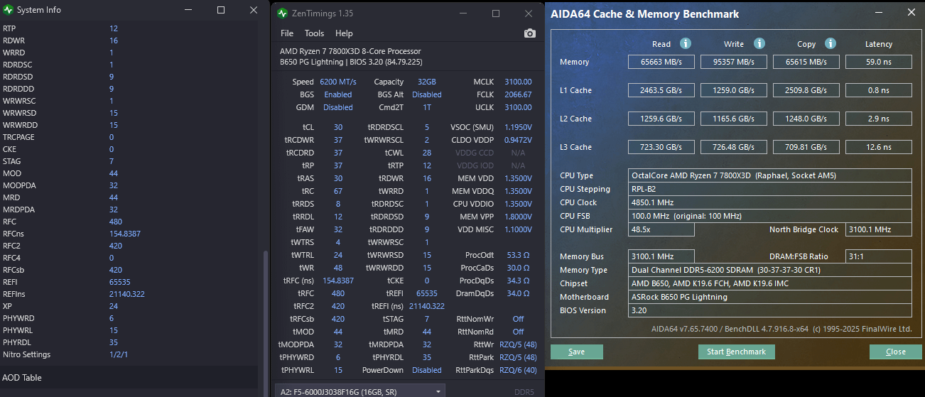The width and height of the screenshot is (925, 397).
Task: Click the Memory Latency 59.0 ns field
Action: [878, 62]
